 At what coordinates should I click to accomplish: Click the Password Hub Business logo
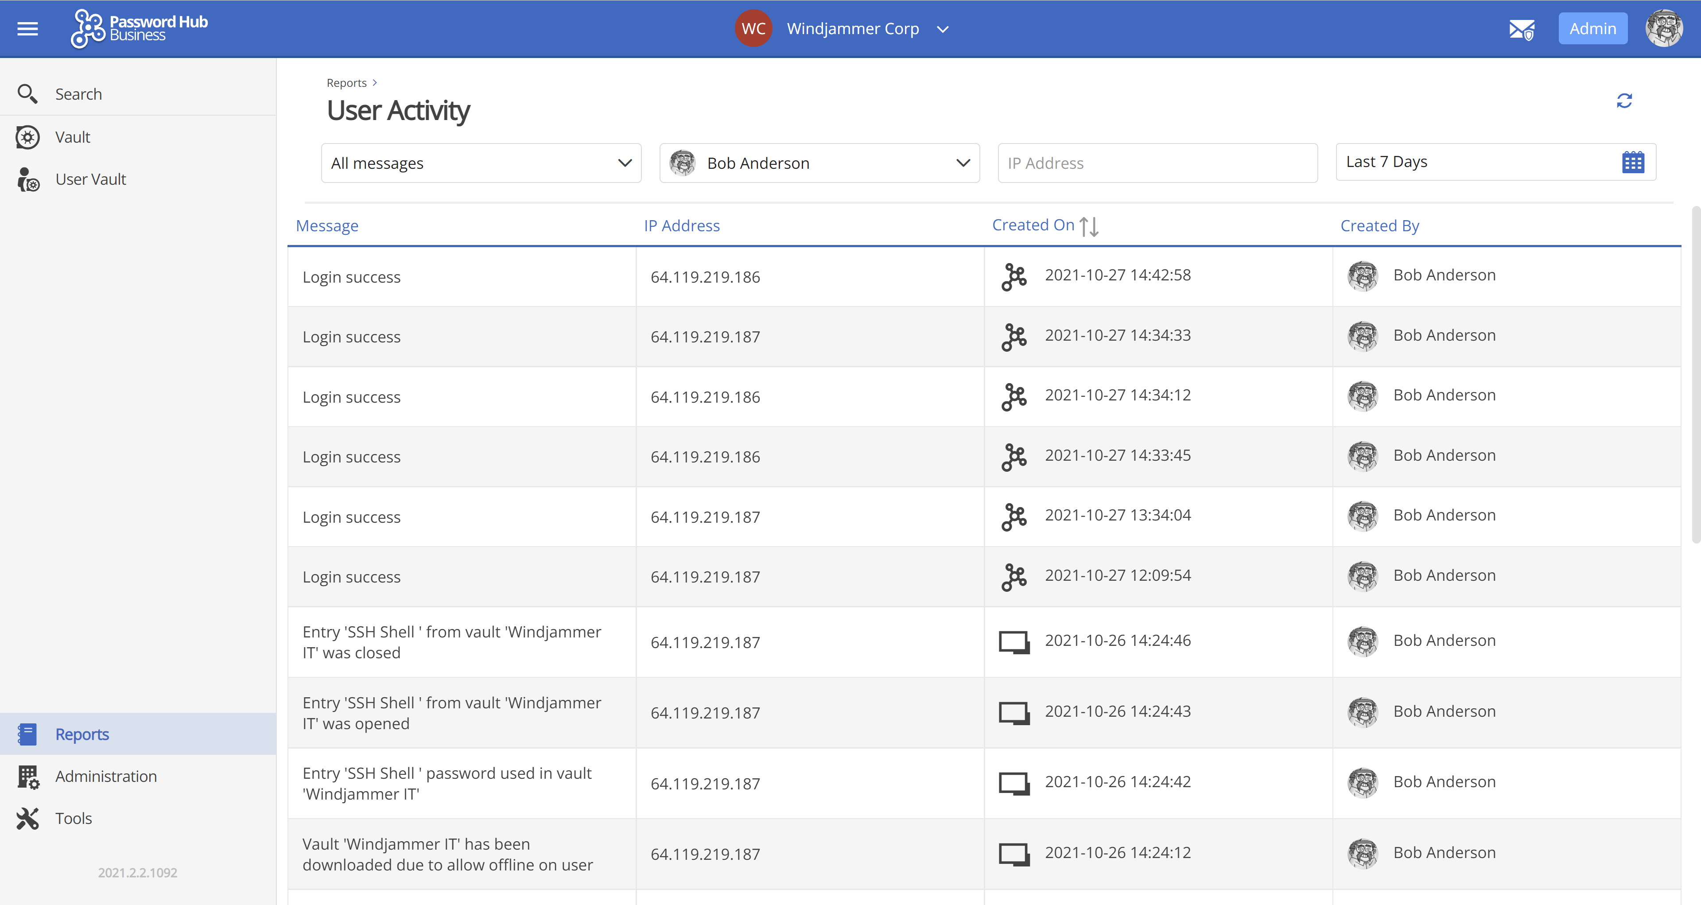click(140, 28)
